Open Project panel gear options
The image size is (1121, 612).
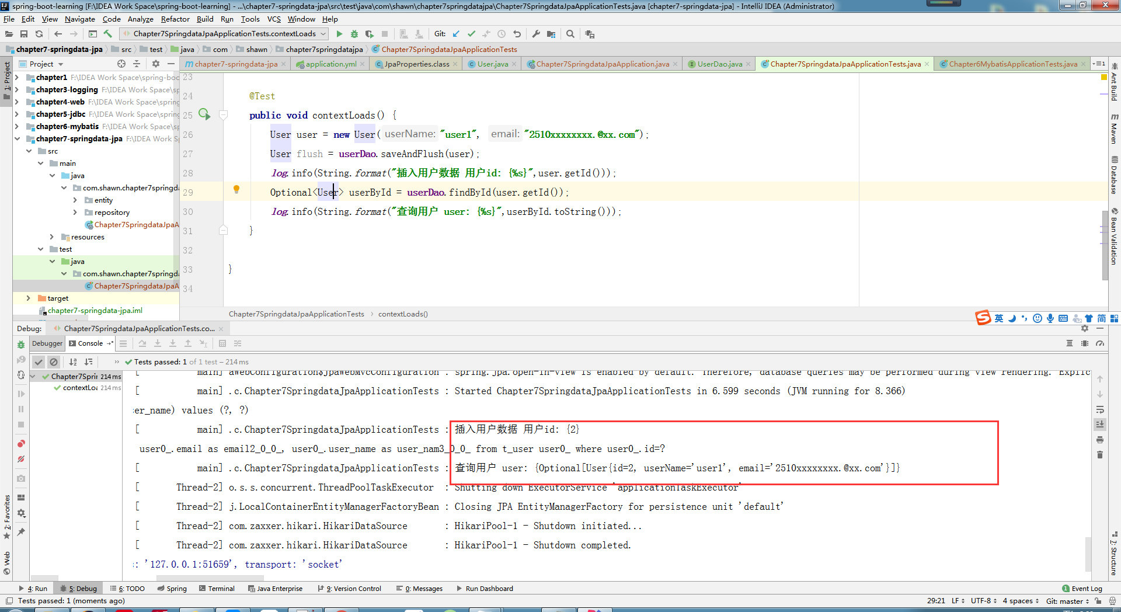[x=156, y=64]
